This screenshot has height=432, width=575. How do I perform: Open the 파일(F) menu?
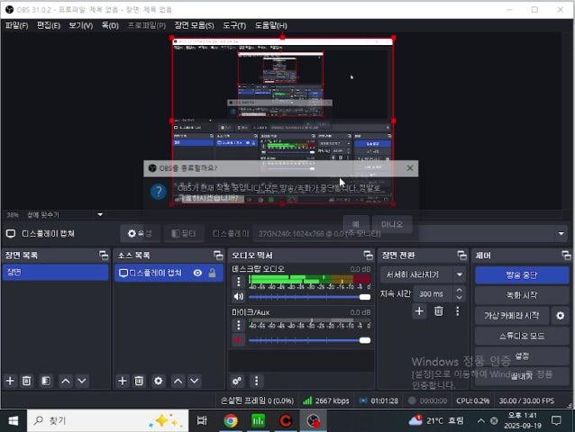(x=16, y=25)
